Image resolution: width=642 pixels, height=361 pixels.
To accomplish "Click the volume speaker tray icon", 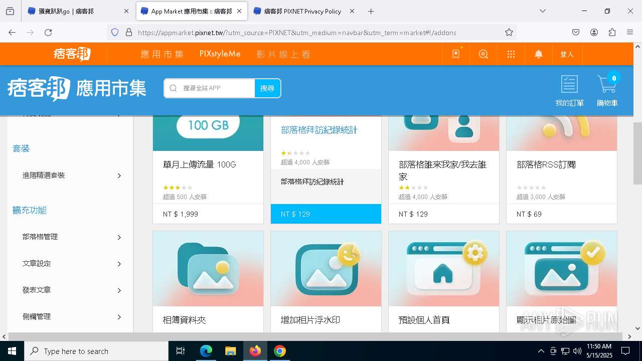I will 577,351.
